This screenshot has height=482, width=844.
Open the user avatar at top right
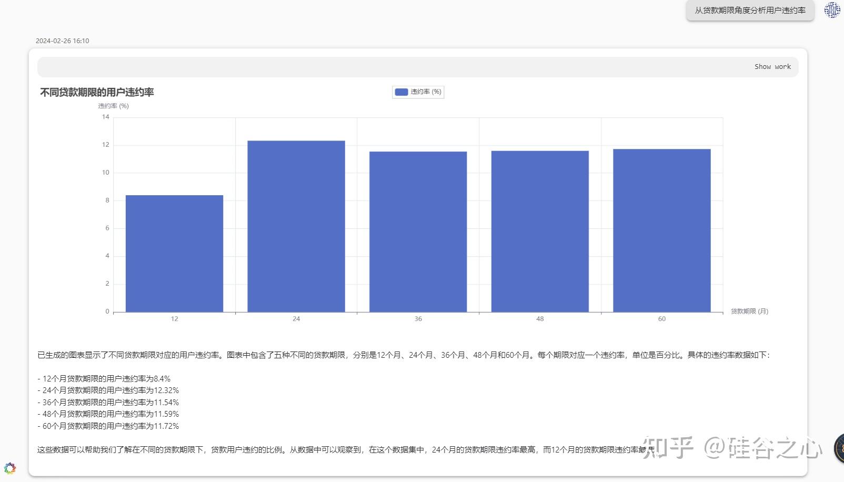click(x=831, y=11)
